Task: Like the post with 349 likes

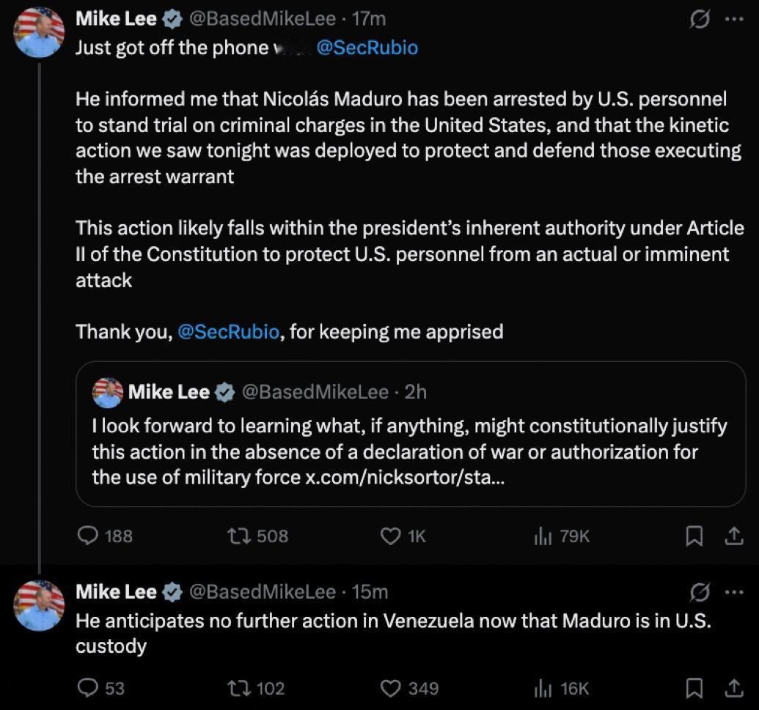Action: coord(392,688)
